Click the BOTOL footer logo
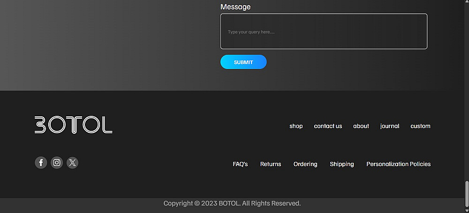 click(74, 125)
